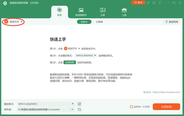Screen dimensions: 184x116
Task: Expand the 添加文件 dropdown arrow in toolbar
Action: [22, 22]
